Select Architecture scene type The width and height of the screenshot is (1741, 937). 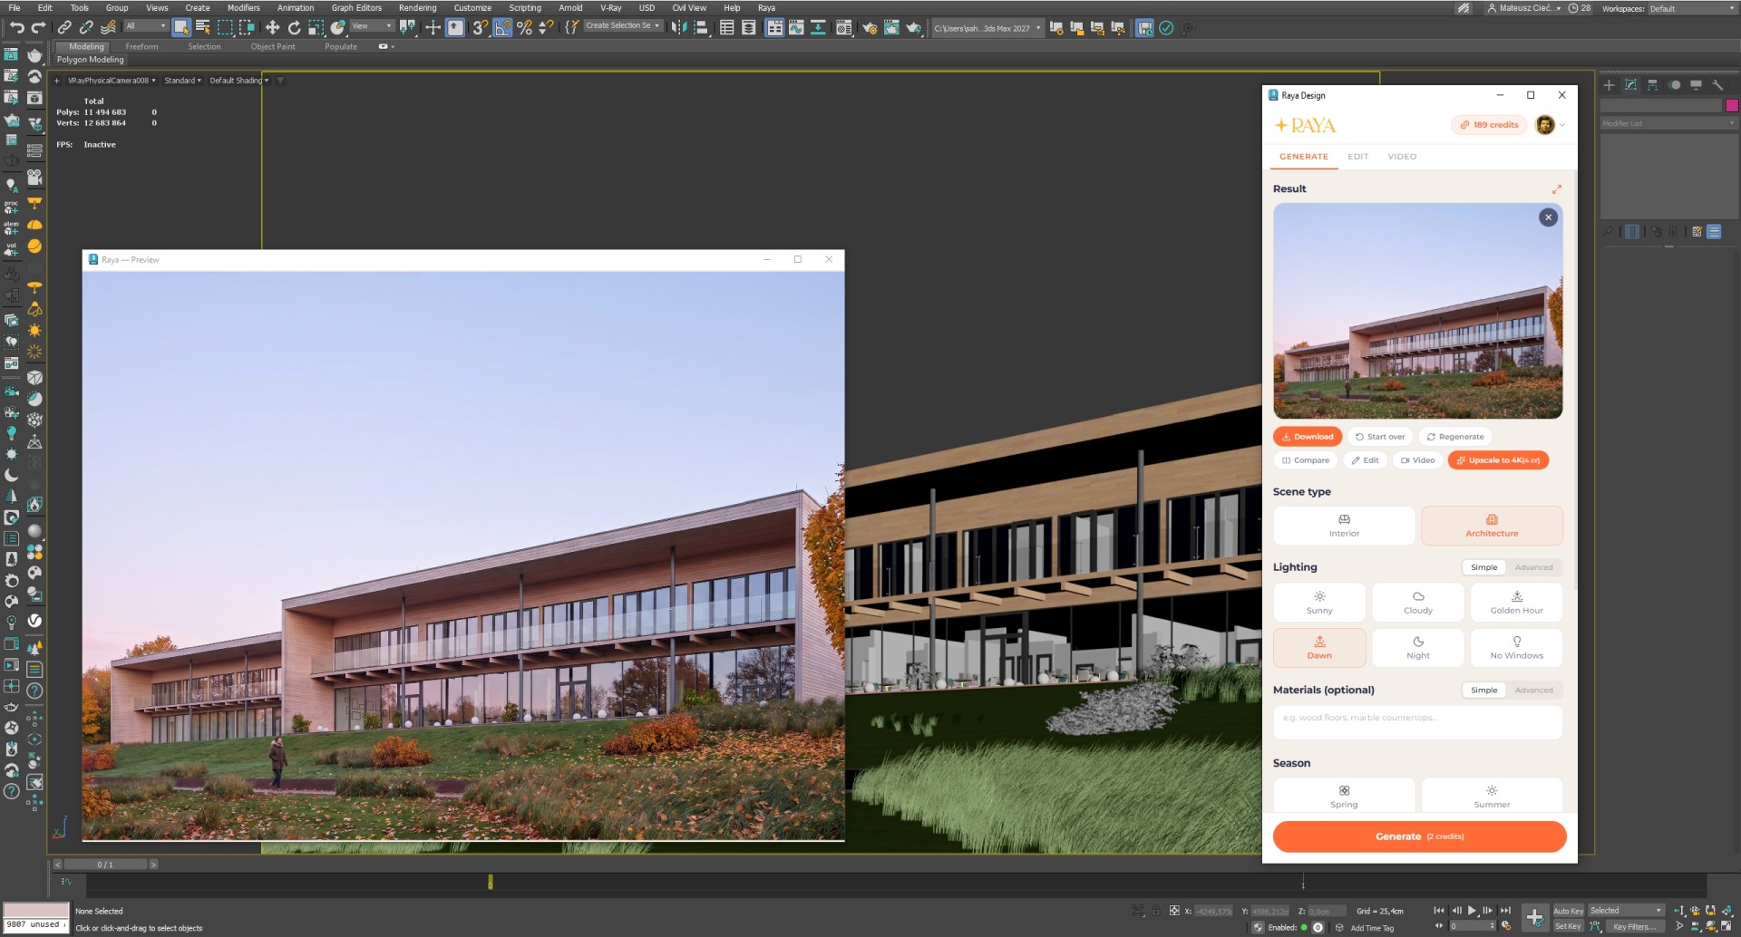[x=1492, y=526]
